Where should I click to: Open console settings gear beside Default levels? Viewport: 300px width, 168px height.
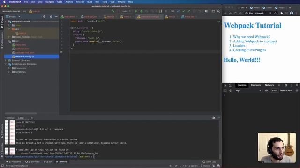coord(297,91)
